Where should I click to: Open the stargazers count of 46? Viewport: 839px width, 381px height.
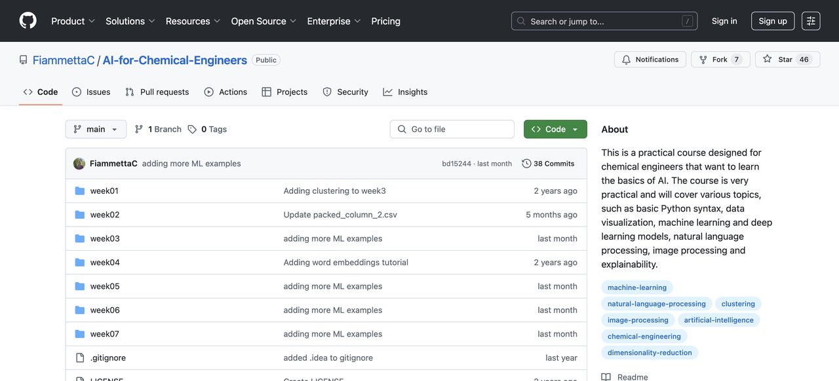[804, 60]
